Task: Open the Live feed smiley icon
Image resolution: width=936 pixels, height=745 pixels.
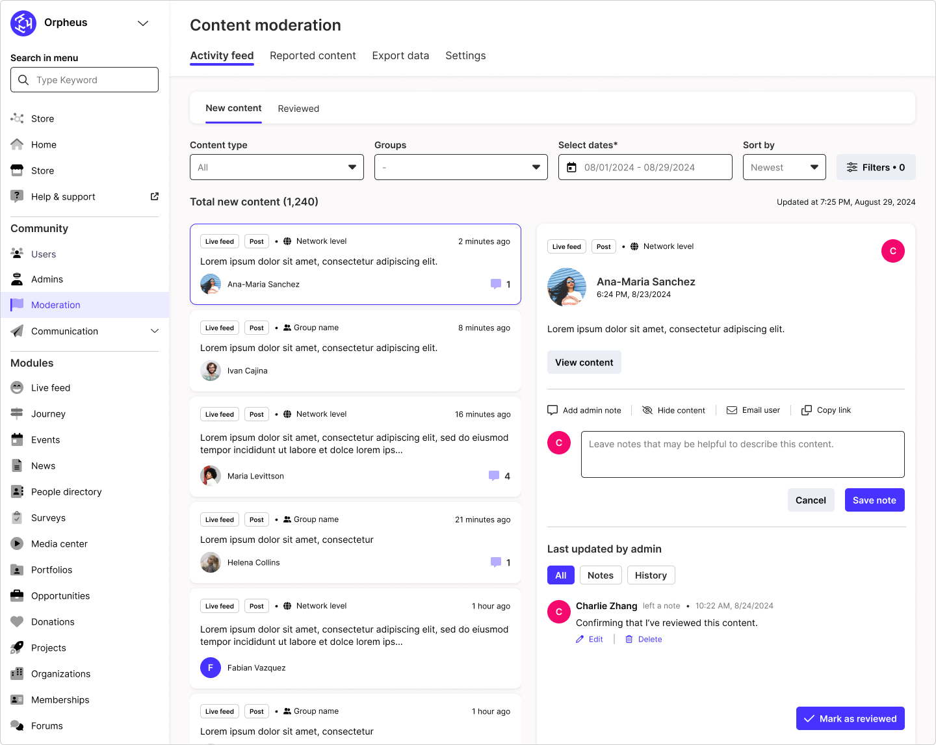Action: coord(17,387)
